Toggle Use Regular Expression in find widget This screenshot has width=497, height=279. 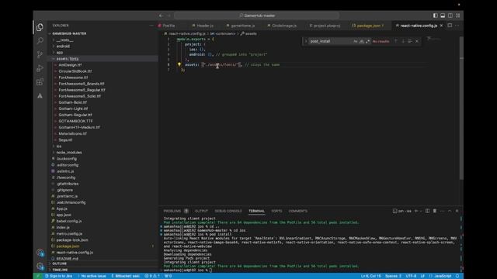coord(367,41)
